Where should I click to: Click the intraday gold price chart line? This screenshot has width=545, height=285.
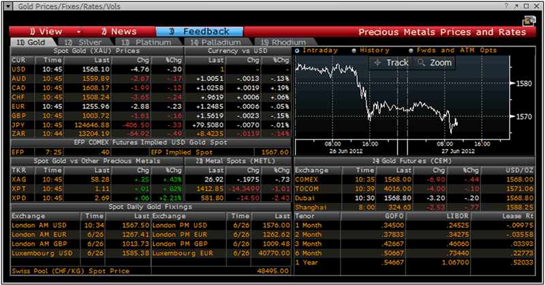point(377,99)
